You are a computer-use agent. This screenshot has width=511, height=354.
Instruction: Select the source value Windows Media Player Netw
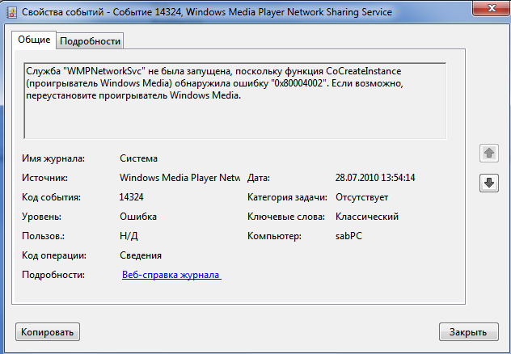coord(179,178)
